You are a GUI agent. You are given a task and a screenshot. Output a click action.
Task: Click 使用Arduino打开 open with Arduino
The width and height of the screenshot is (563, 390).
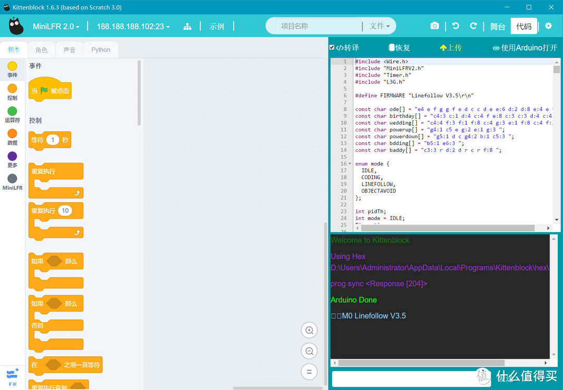(x=524, y=47)
